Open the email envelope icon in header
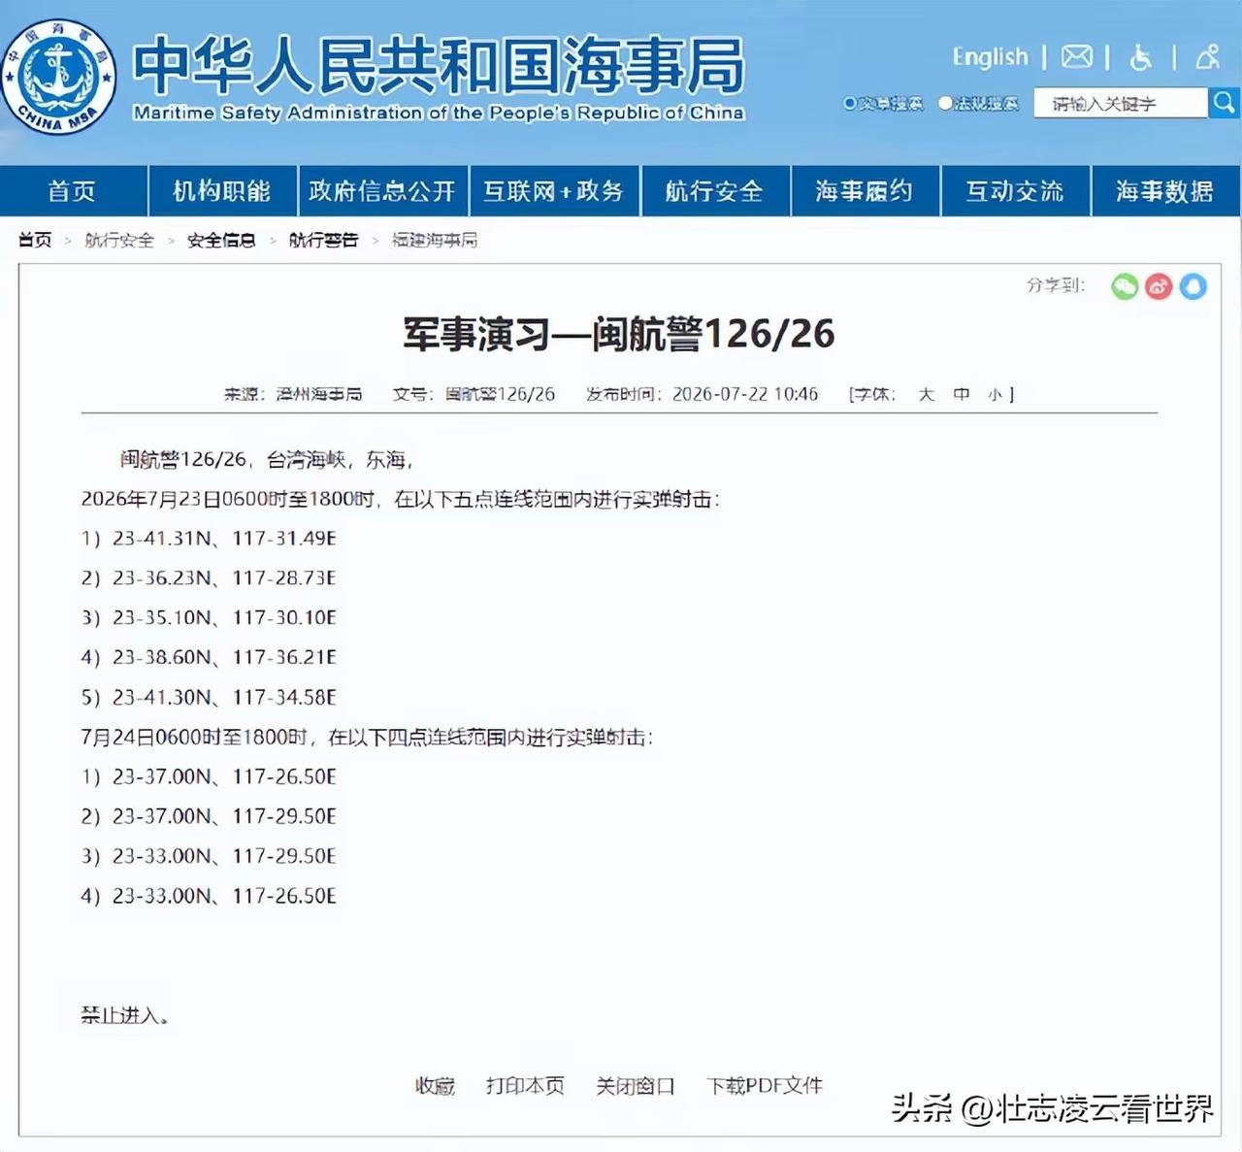 [x=1076, y=57]
